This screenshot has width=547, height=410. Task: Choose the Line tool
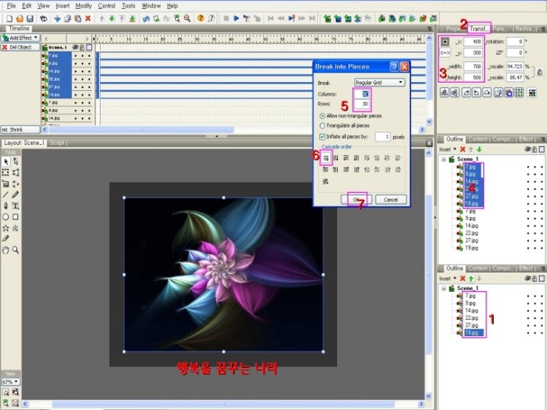[6, 194]
